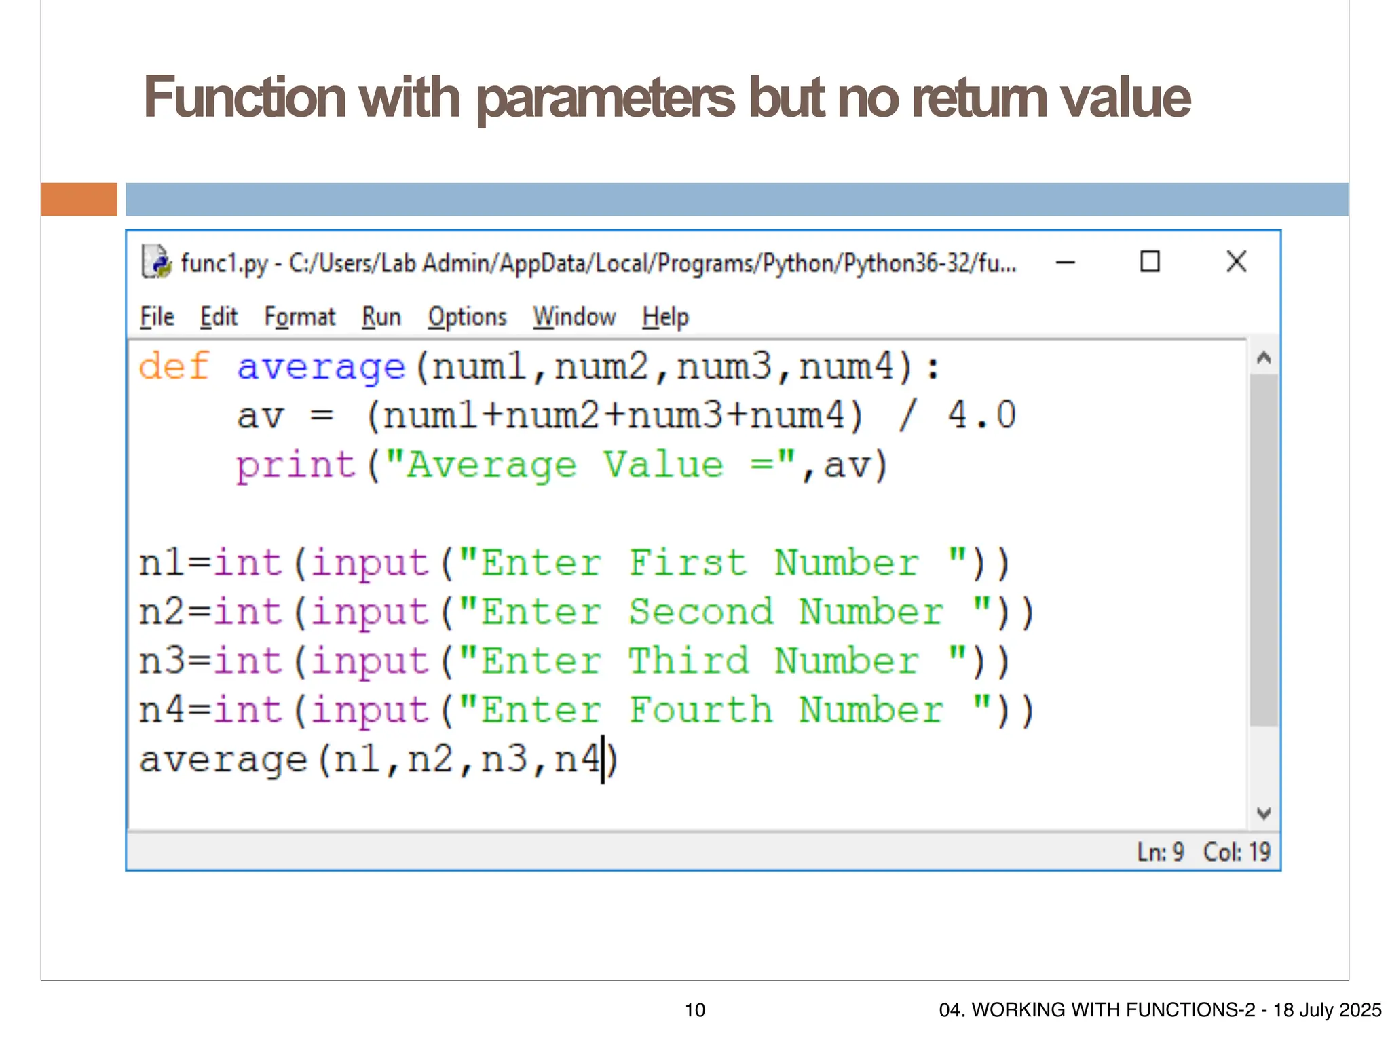Click the Python file icon in title bar
The width and height of the screenshot is (1390, 1042).
(155, 262)
